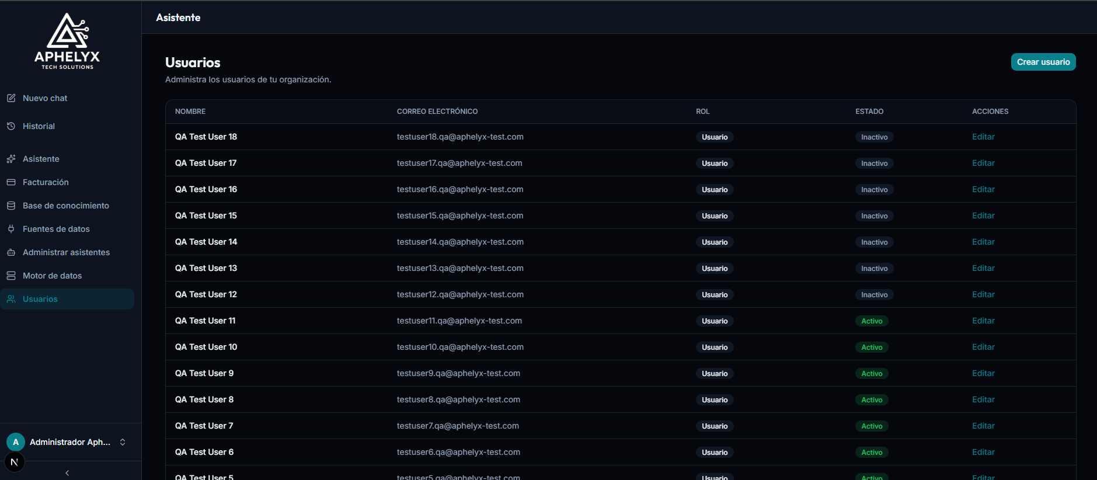This screenshot has height=480, width=1097.
Task: Click the CORREO ELECTRÓNICO column header
Action: tap(437, 112)
